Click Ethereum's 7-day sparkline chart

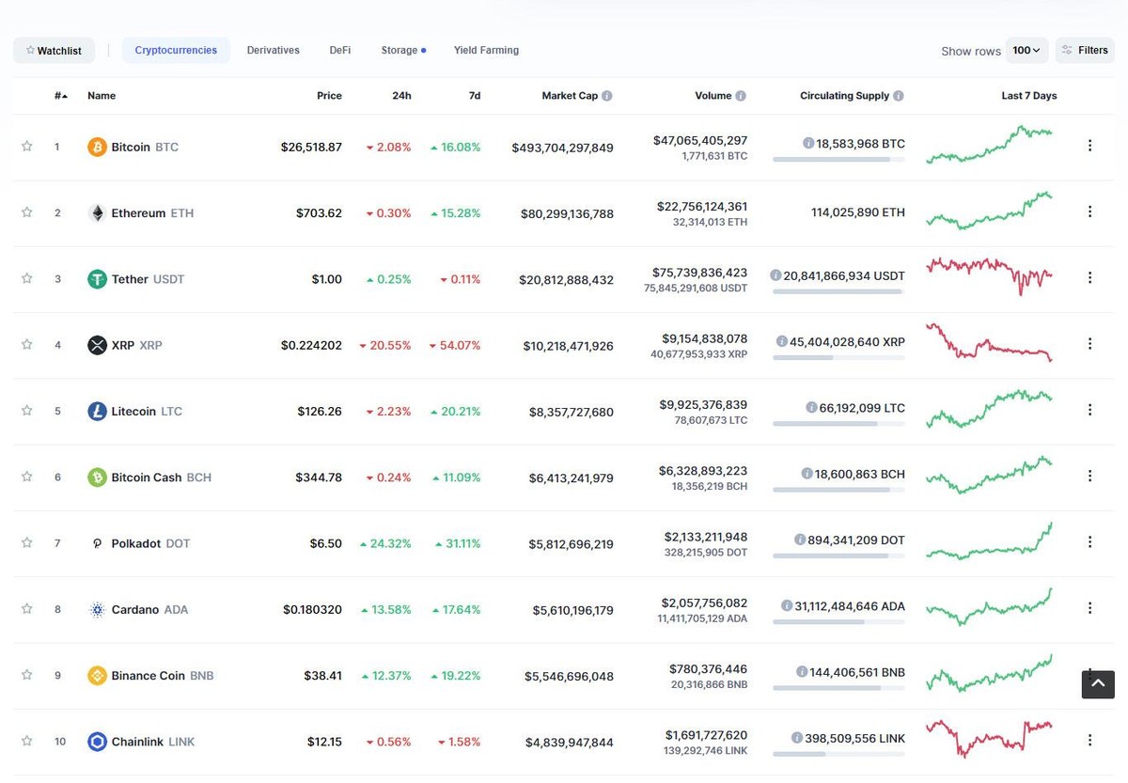pos(989,211)
